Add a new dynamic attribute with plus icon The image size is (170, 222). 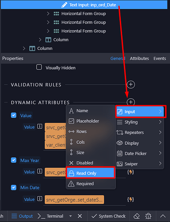131,102
